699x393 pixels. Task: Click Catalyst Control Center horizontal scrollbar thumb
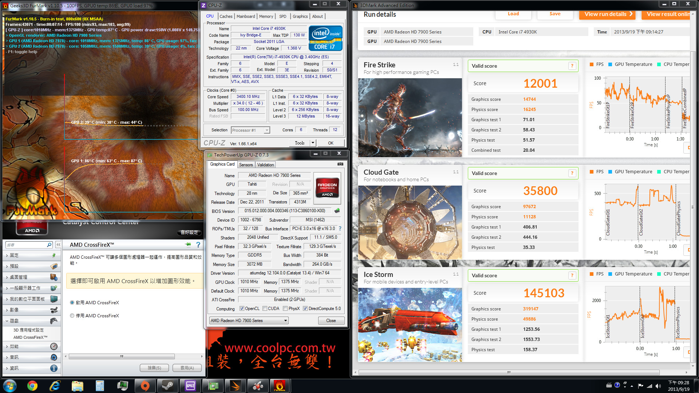(x=122, y=356)
